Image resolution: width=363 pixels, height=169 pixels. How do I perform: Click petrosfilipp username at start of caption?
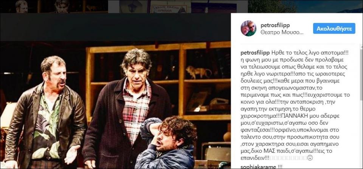pos(255,53)
